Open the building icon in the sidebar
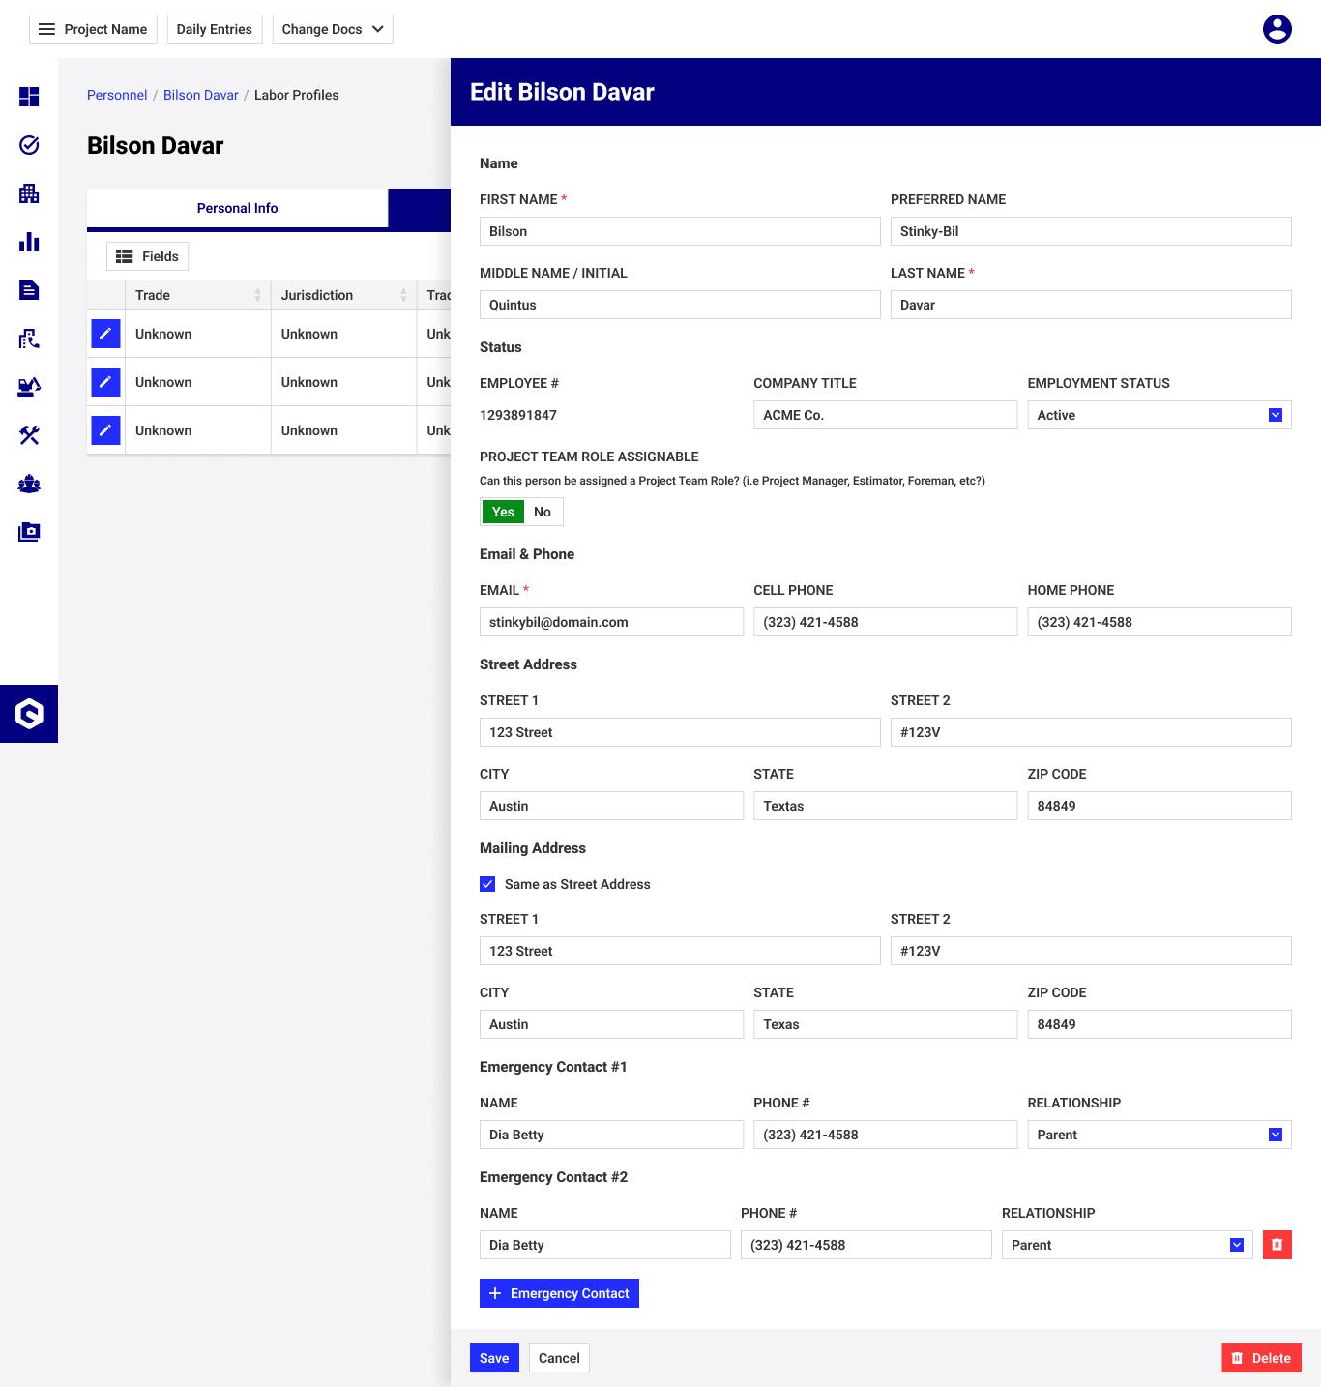This screenshot has height=1387, width=1321. pos(29,193)
